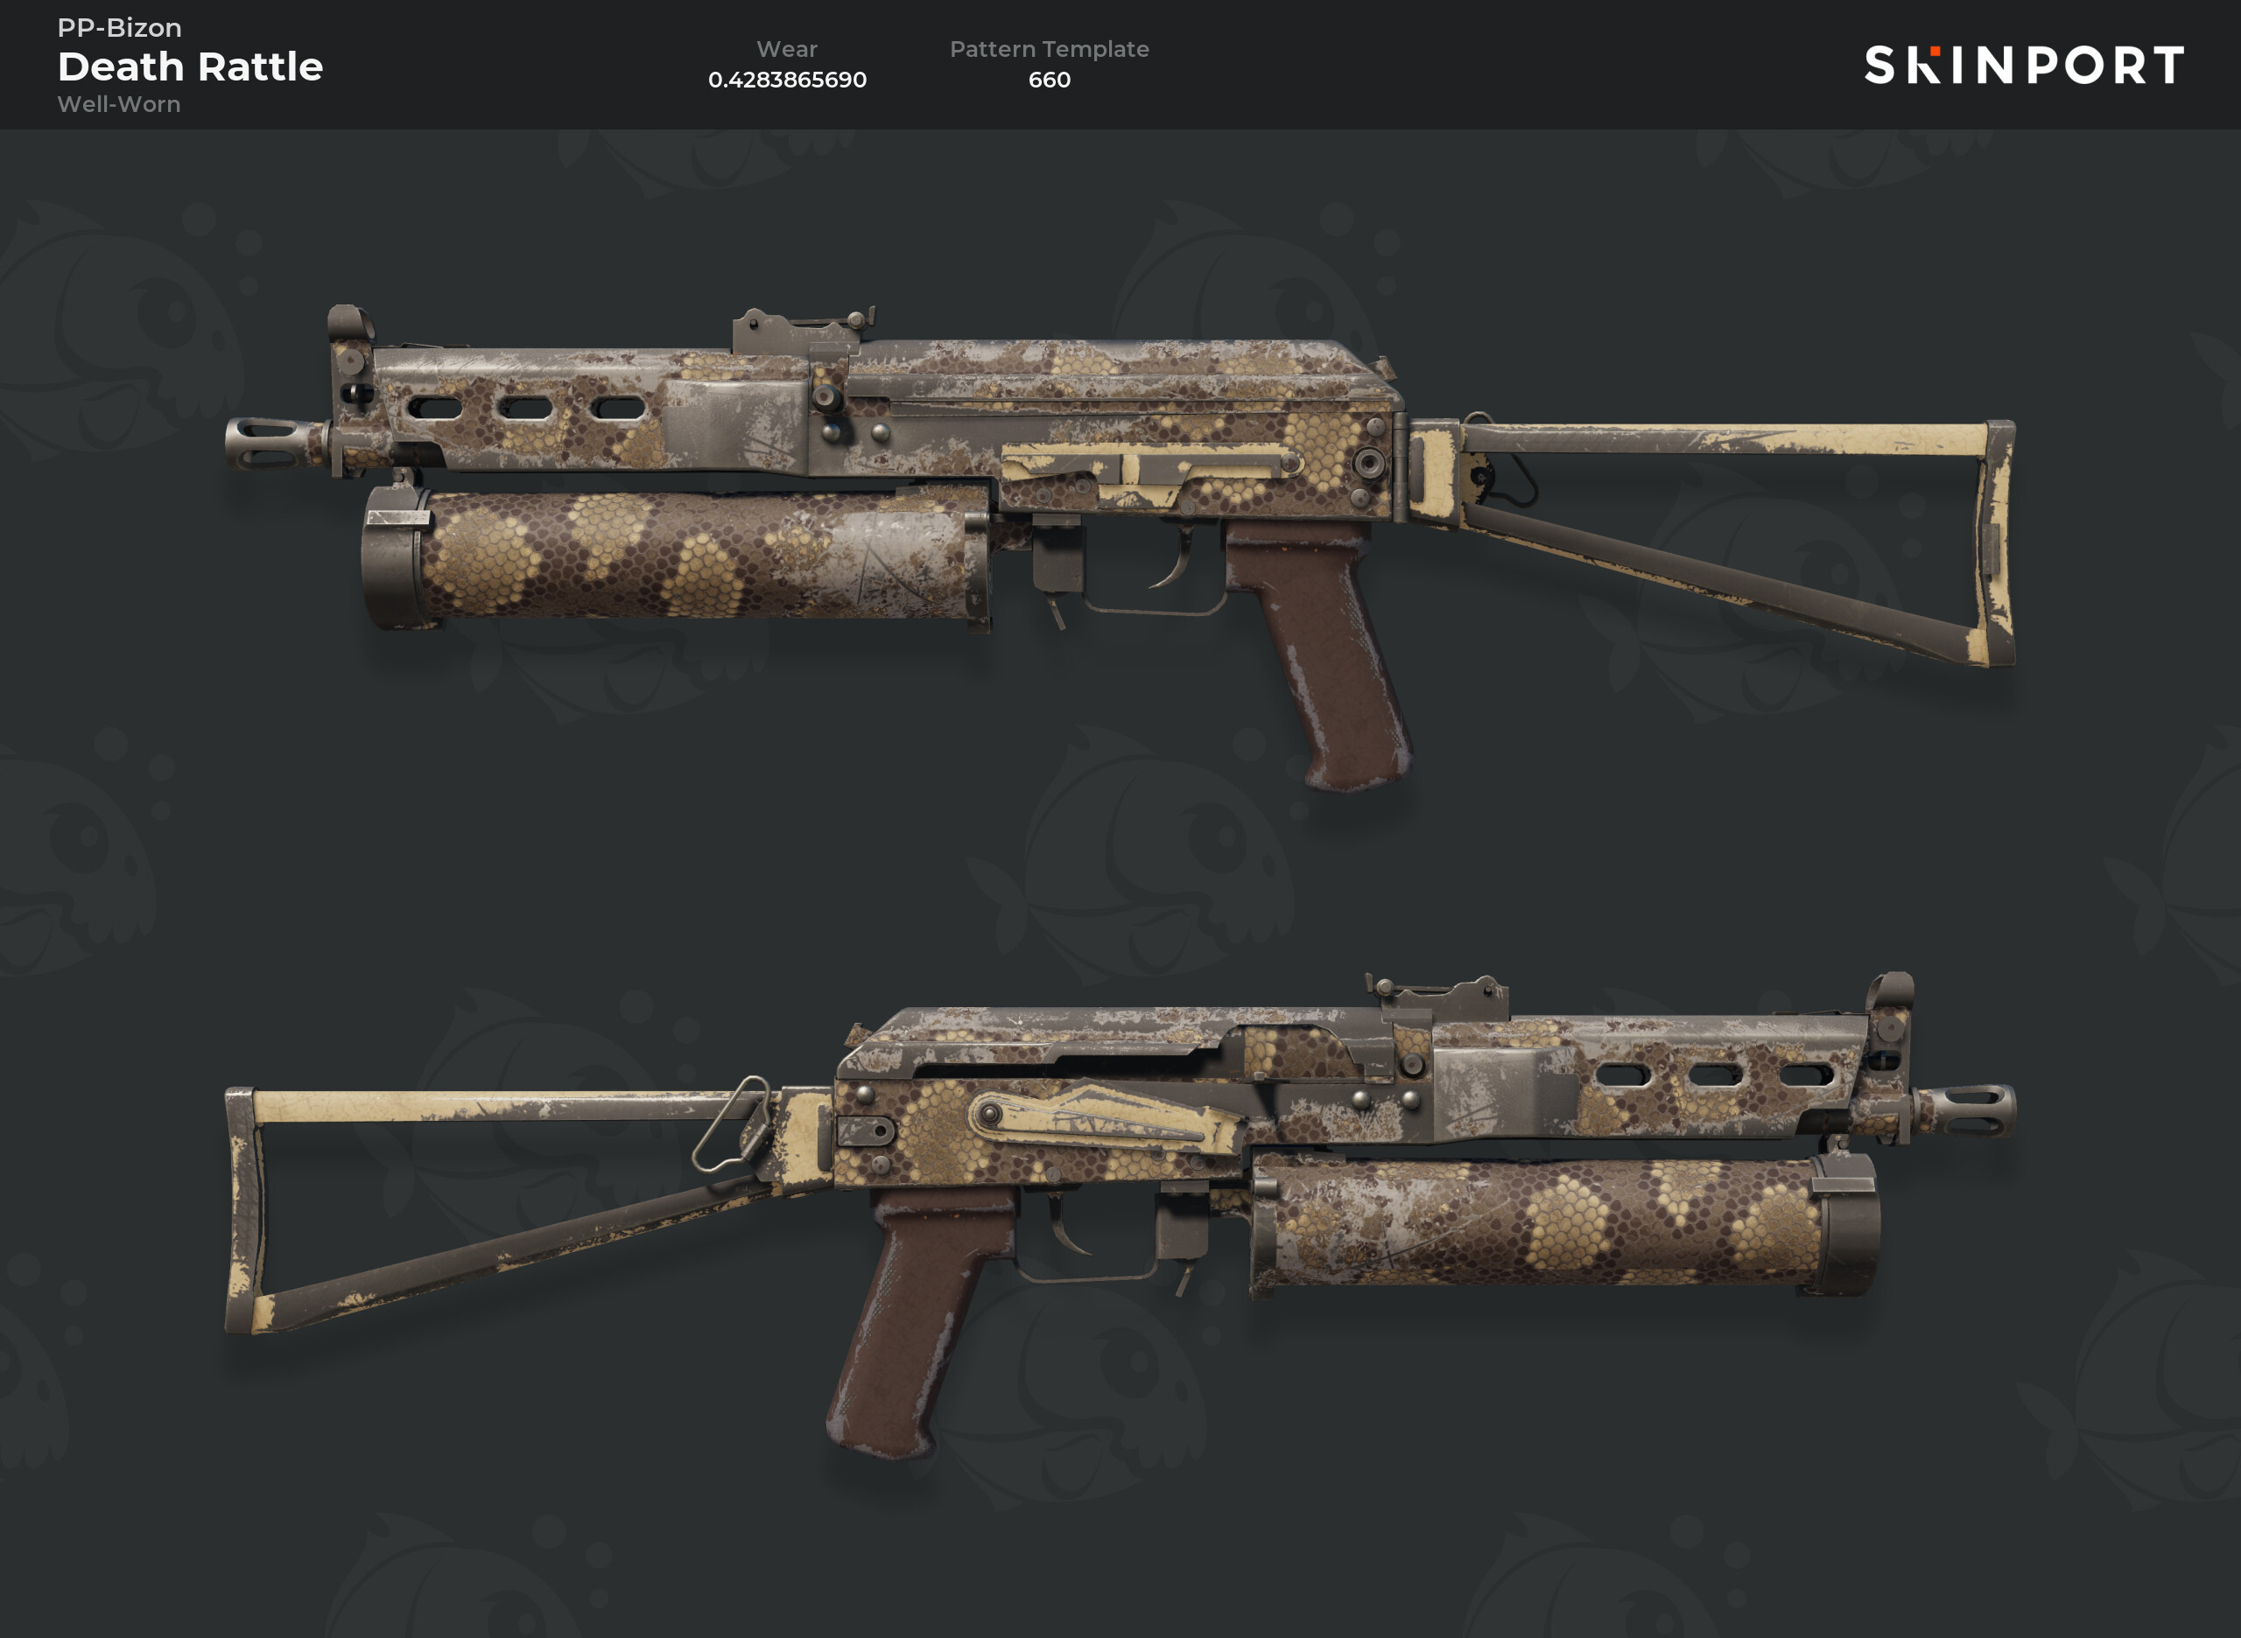The height and width of the screenshot is (1638, 2241).
Task: Click the top gun's muzzle brake
Action: [275, 444]
